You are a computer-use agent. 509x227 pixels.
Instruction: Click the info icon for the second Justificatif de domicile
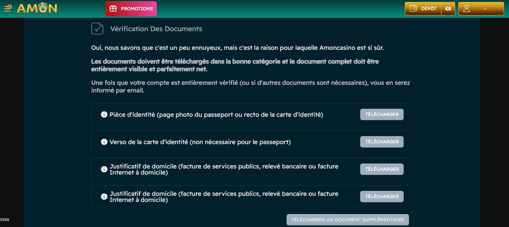(x=104, y=197)
